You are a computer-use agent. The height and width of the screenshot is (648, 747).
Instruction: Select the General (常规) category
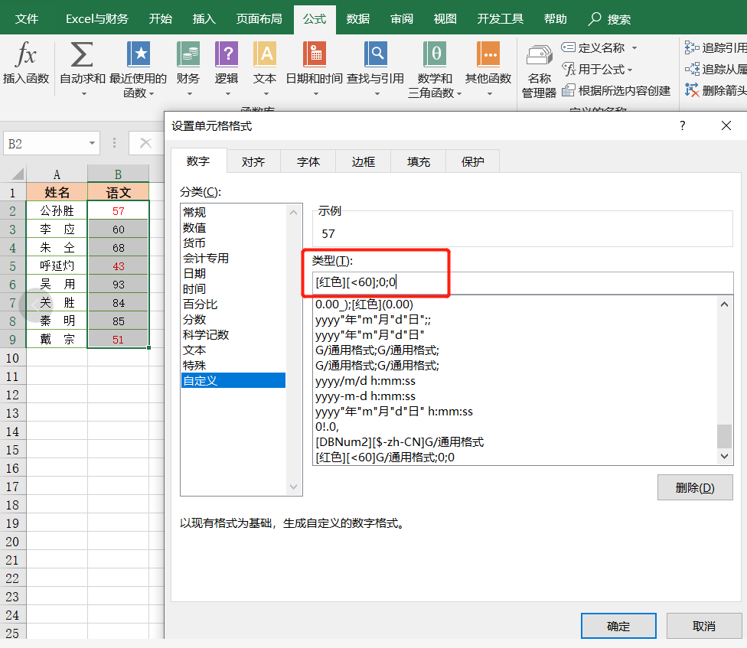click(x=233, y=212)
